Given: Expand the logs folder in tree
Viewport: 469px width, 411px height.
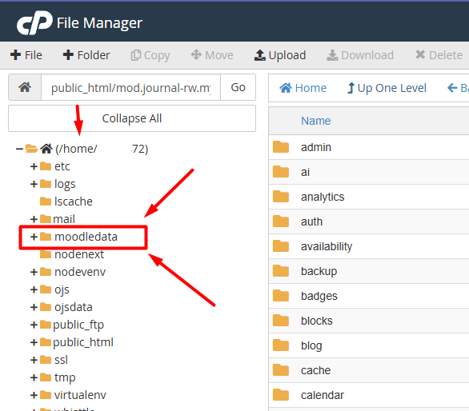Looking at the screenshot, I should click(34, 184).
